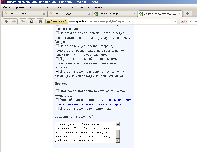Click the Forward arrow navigation button
The height and width of the screenshot is (152, 197).
pos(14,21)
